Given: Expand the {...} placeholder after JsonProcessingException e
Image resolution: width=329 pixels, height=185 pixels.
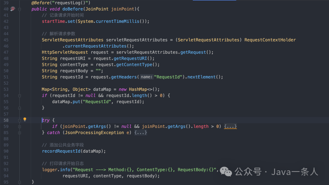Looking at the screenshot, I should 140,133.
